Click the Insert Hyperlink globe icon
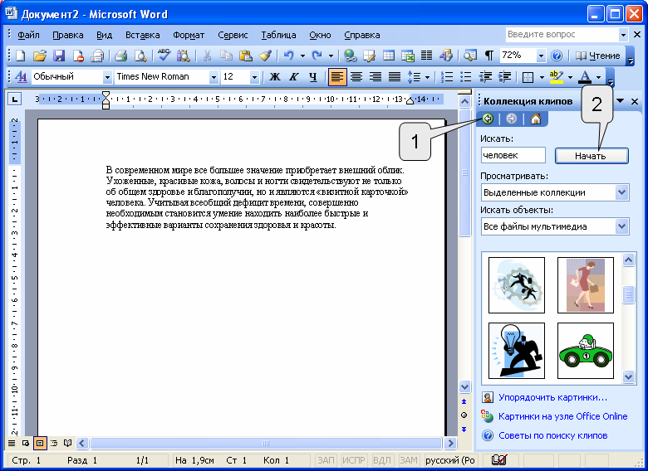The width and height of the screenshot is (648, 471). point(350,56)
